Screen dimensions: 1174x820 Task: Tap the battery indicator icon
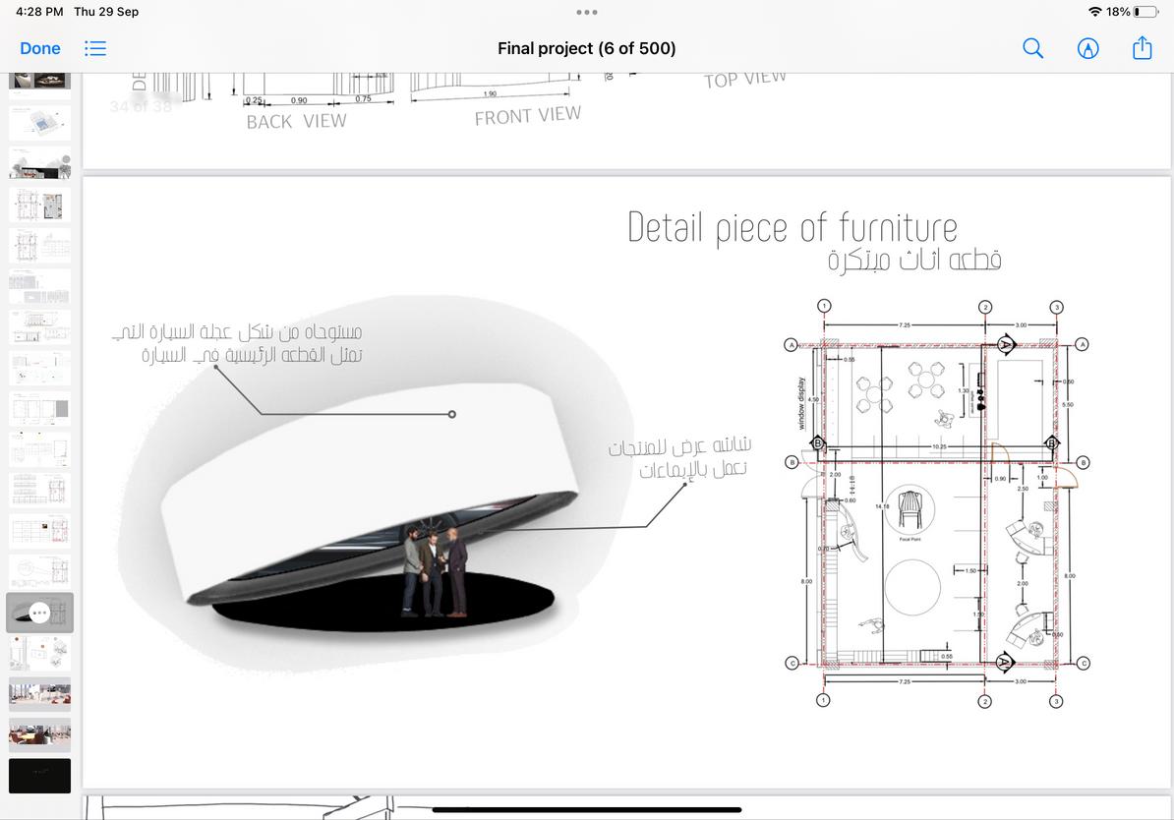coord(1145,12)
